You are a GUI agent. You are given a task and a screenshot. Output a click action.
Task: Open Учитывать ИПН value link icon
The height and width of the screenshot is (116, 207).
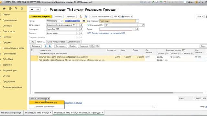point(143,25)
